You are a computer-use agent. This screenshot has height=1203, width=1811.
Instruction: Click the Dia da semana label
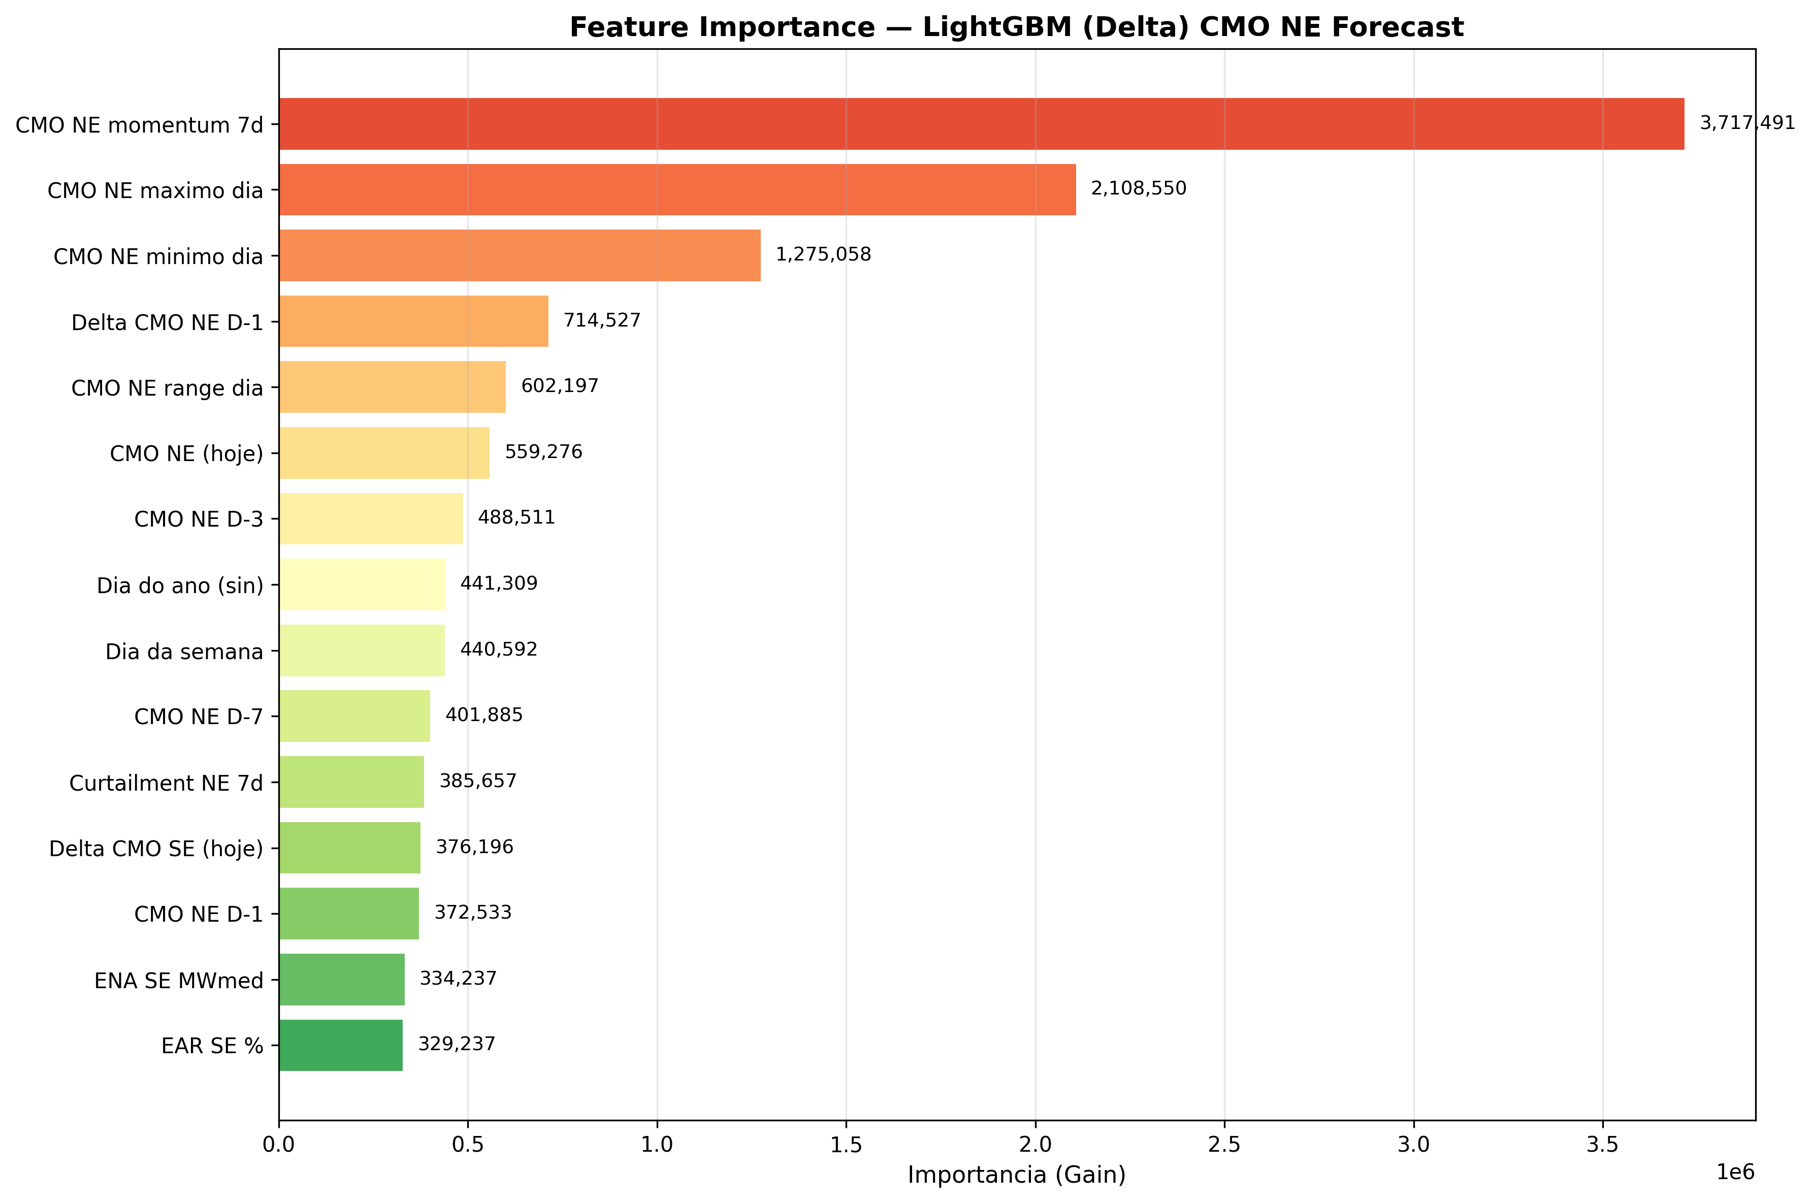point(184,652)
